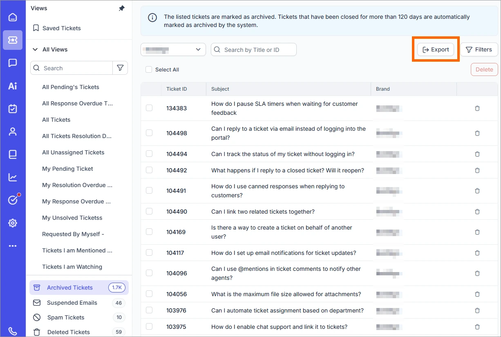Open the more options ellipsis in sidebar
Screen dimensions: 501x337
tap(13, 246)
